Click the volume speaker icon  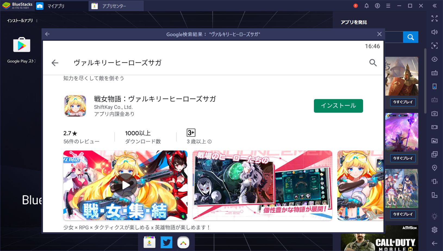click(x=435, y=32)
